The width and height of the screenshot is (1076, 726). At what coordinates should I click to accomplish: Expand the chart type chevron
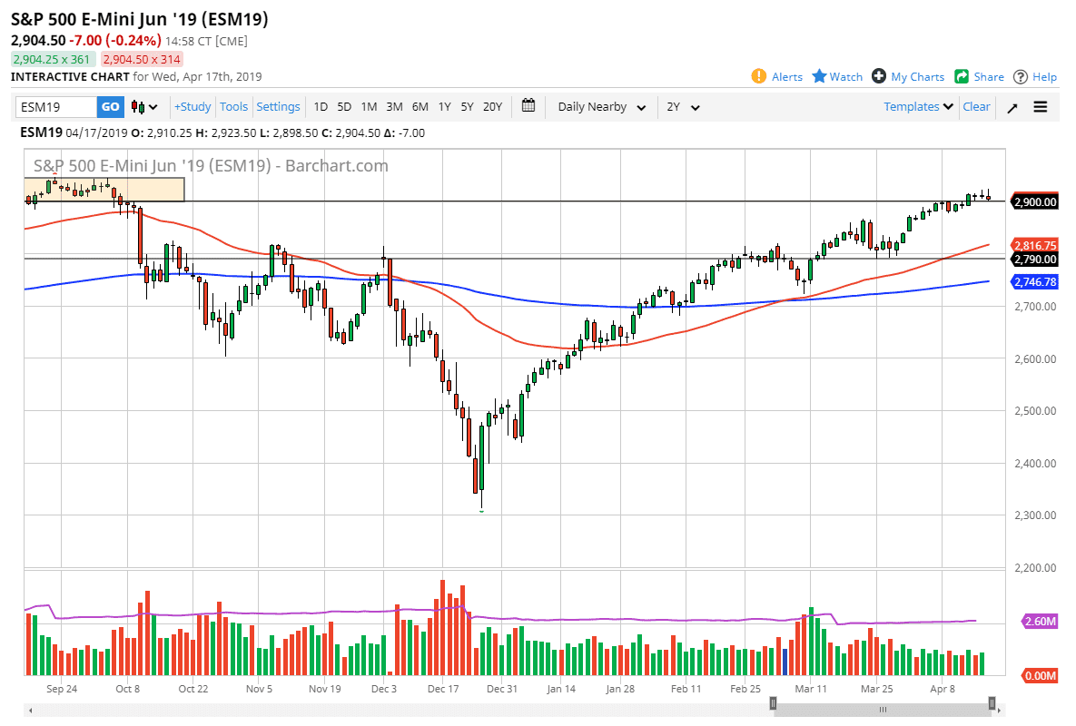(156, 107)
